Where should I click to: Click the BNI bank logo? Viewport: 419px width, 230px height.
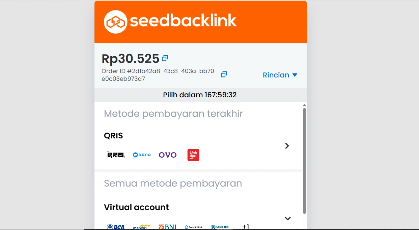click(x=168, y=227)
